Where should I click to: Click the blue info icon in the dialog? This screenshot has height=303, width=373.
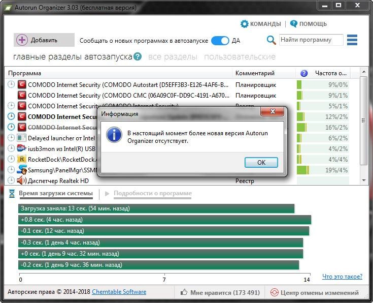pyautogui.click(x=114, y=135)
